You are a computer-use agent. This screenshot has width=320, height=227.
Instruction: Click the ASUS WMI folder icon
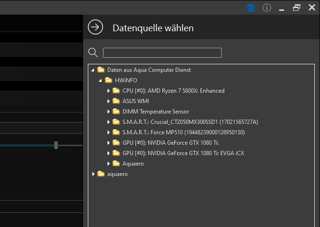(x=116, y=101)
